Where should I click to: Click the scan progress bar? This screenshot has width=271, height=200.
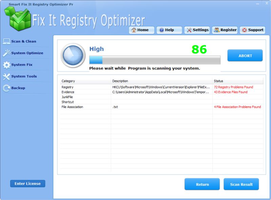[154, 60]
